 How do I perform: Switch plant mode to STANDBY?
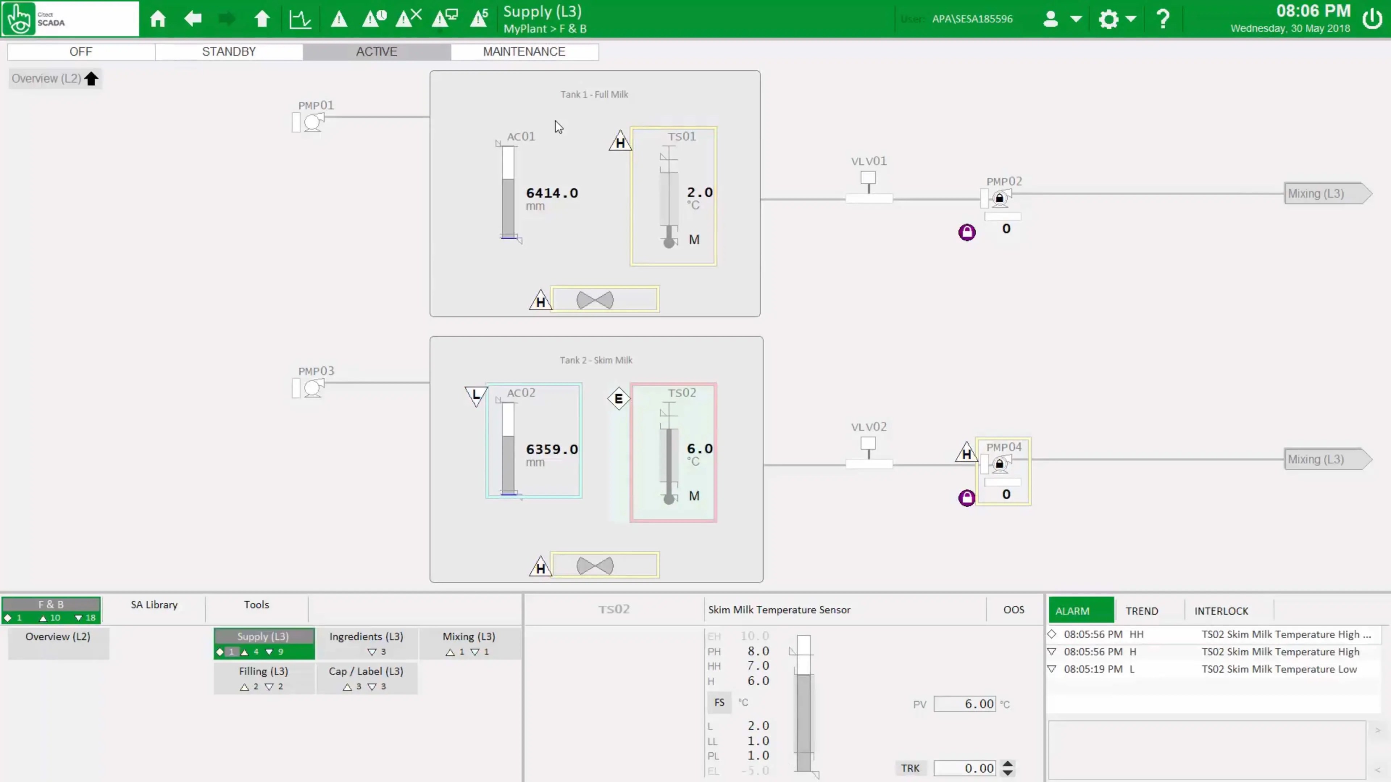tap(229, 52)
